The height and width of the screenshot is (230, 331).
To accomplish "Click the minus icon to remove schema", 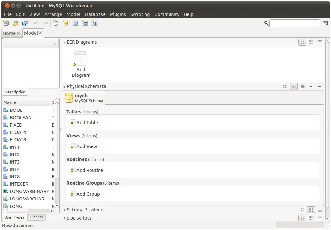I will [x=319, y=86].
